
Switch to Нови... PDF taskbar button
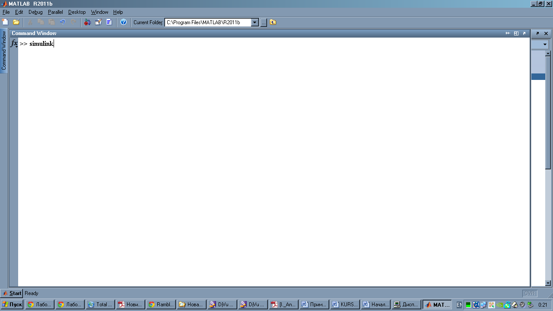130,305
